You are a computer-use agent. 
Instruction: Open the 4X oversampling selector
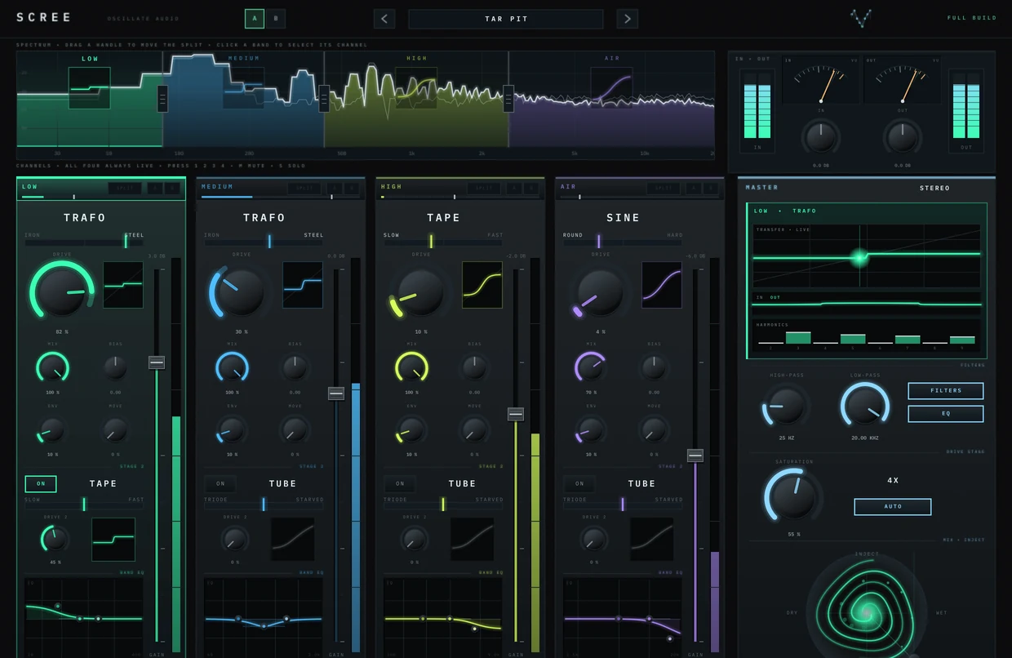[x=893, y=480]
